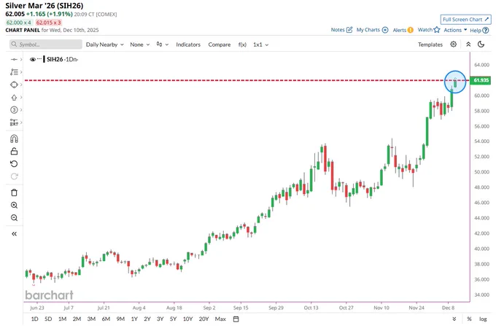Toggle SIH26 series visibility eye icon
Viewport: 496px width, 326px height.
click(x=32, y=60)
